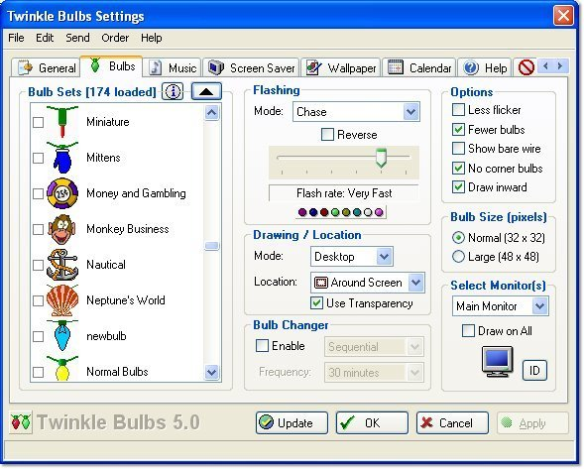Screen dimensions: 584x469
Task: Click the OK button
Action: (x=372, y=422)
